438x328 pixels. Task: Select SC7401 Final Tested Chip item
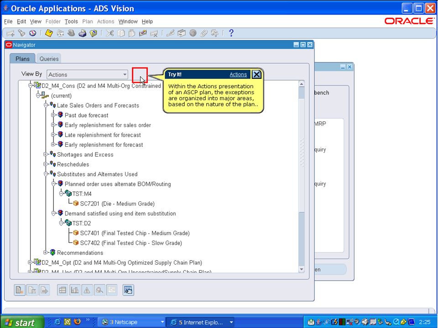tap(135, 233)
